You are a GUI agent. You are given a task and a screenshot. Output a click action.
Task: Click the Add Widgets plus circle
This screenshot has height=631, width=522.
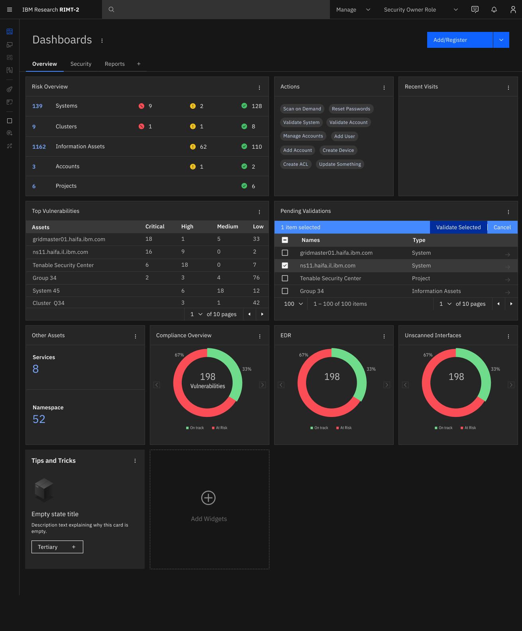point(208,498)
